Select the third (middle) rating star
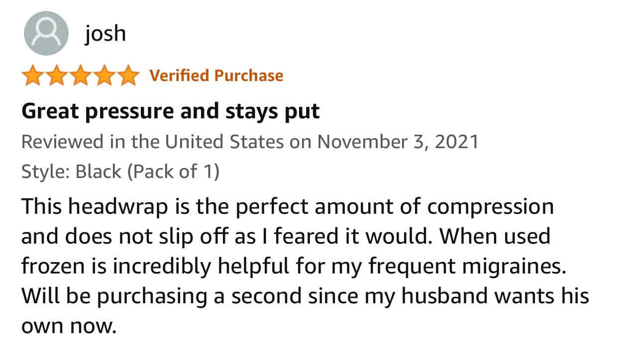This screenshot has width=618, height=351. [x=80, y=76]
